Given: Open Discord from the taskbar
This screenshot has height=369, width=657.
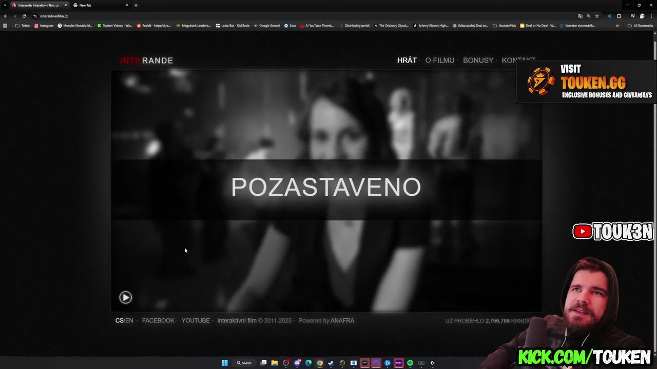Looking at the screenshot, I should (x=297, y=363).
